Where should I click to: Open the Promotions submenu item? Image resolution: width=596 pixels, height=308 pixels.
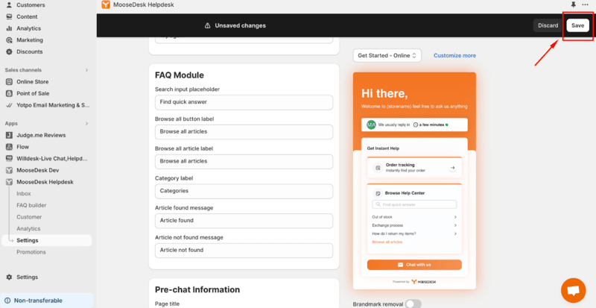coord(31,252)
